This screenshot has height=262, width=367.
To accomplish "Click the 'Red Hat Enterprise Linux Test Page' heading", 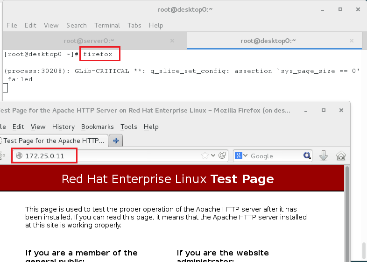I will pos(168,179).
